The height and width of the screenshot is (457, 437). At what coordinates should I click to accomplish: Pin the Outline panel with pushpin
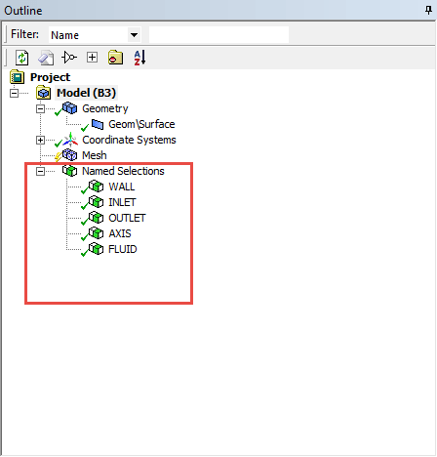[428, 10]
